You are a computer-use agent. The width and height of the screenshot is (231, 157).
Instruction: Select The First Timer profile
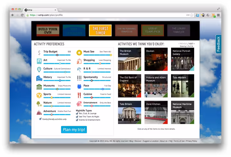[x=100, y=31]
